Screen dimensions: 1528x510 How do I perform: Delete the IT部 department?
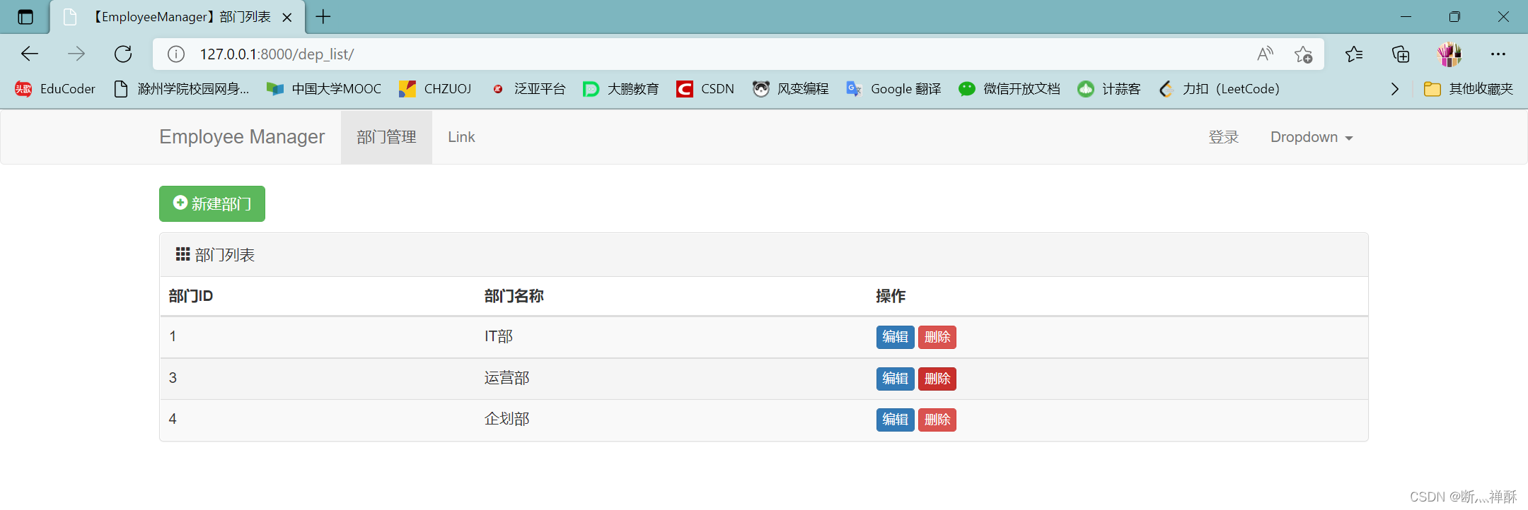click(937, 337)
